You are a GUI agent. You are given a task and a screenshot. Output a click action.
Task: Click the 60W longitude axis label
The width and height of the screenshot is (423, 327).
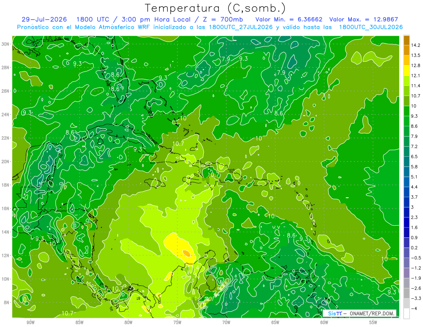(x=324, y=322)
